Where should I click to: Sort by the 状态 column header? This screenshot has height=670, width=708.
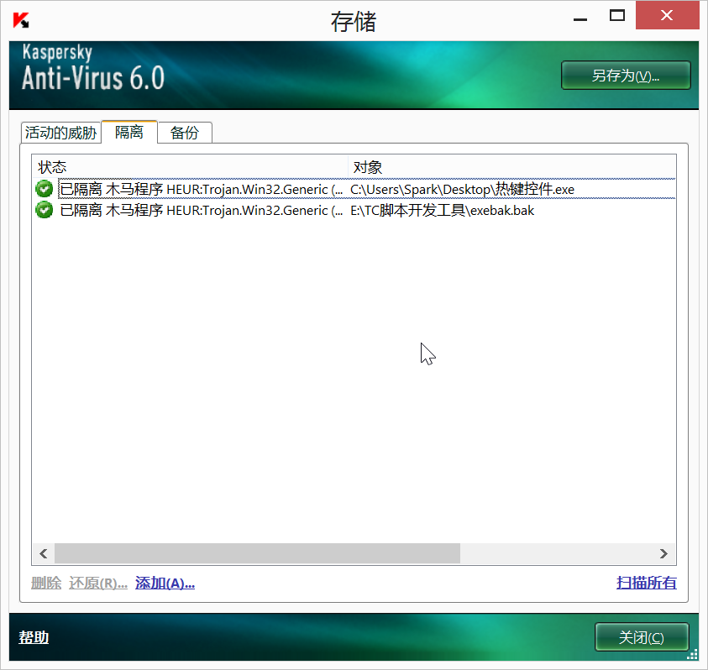(x=190, y=166)
